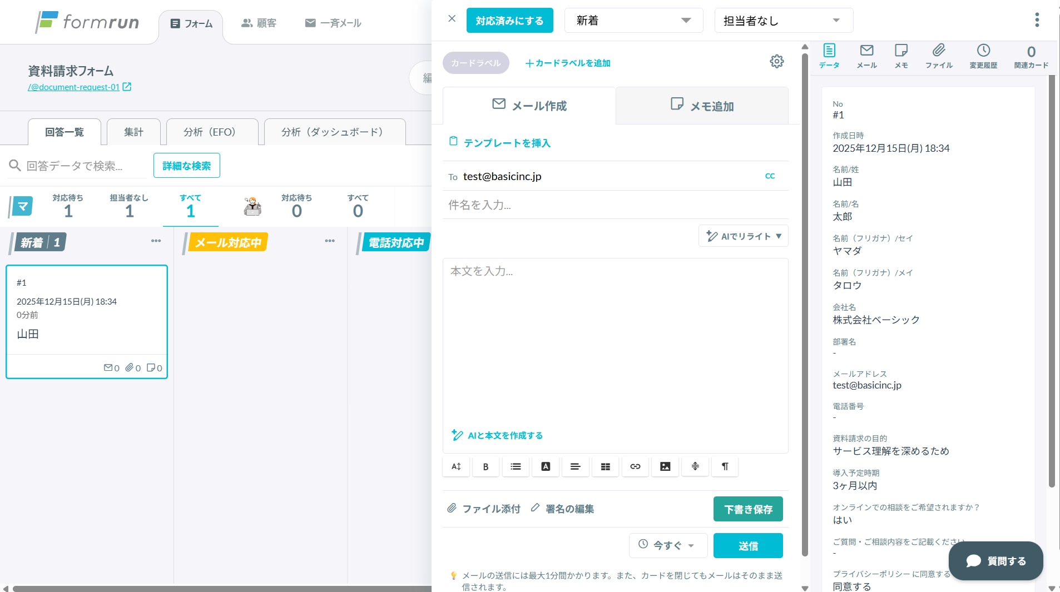This screenshot has width=1060, height=592.
Task: Open the 集計 tab
Action: [x=133, y=132]
